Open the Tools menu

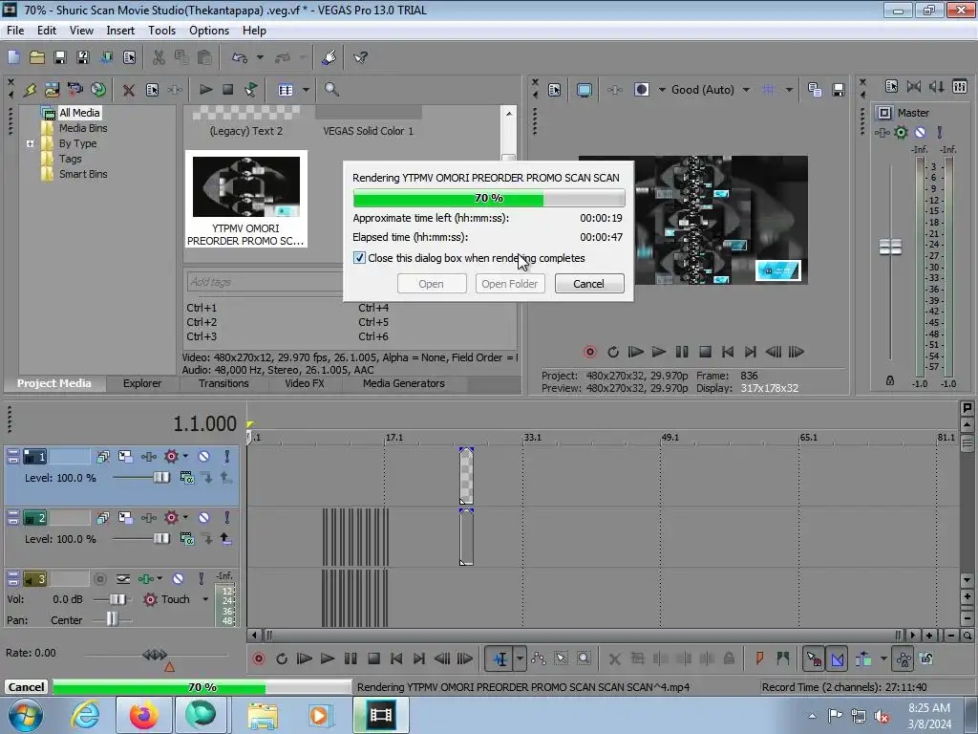tap(161, 31)
